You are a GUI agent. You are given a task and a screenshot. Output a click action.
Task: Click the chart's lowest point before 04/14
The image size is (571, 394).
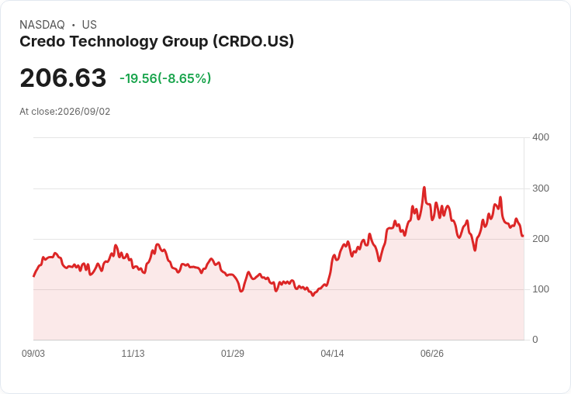[313, 295]
